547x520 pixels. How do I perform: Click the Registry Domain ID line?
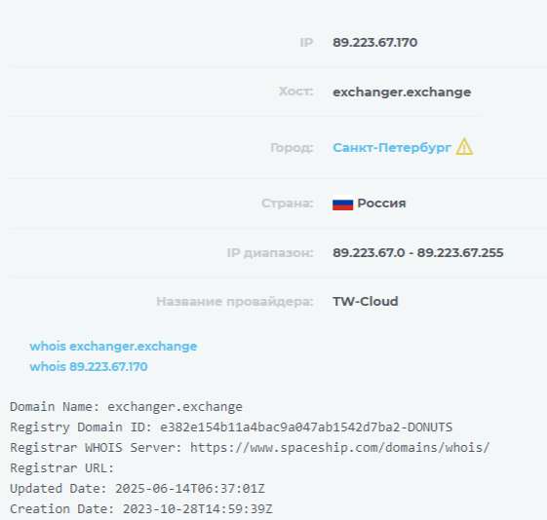(x=231, y=427)
